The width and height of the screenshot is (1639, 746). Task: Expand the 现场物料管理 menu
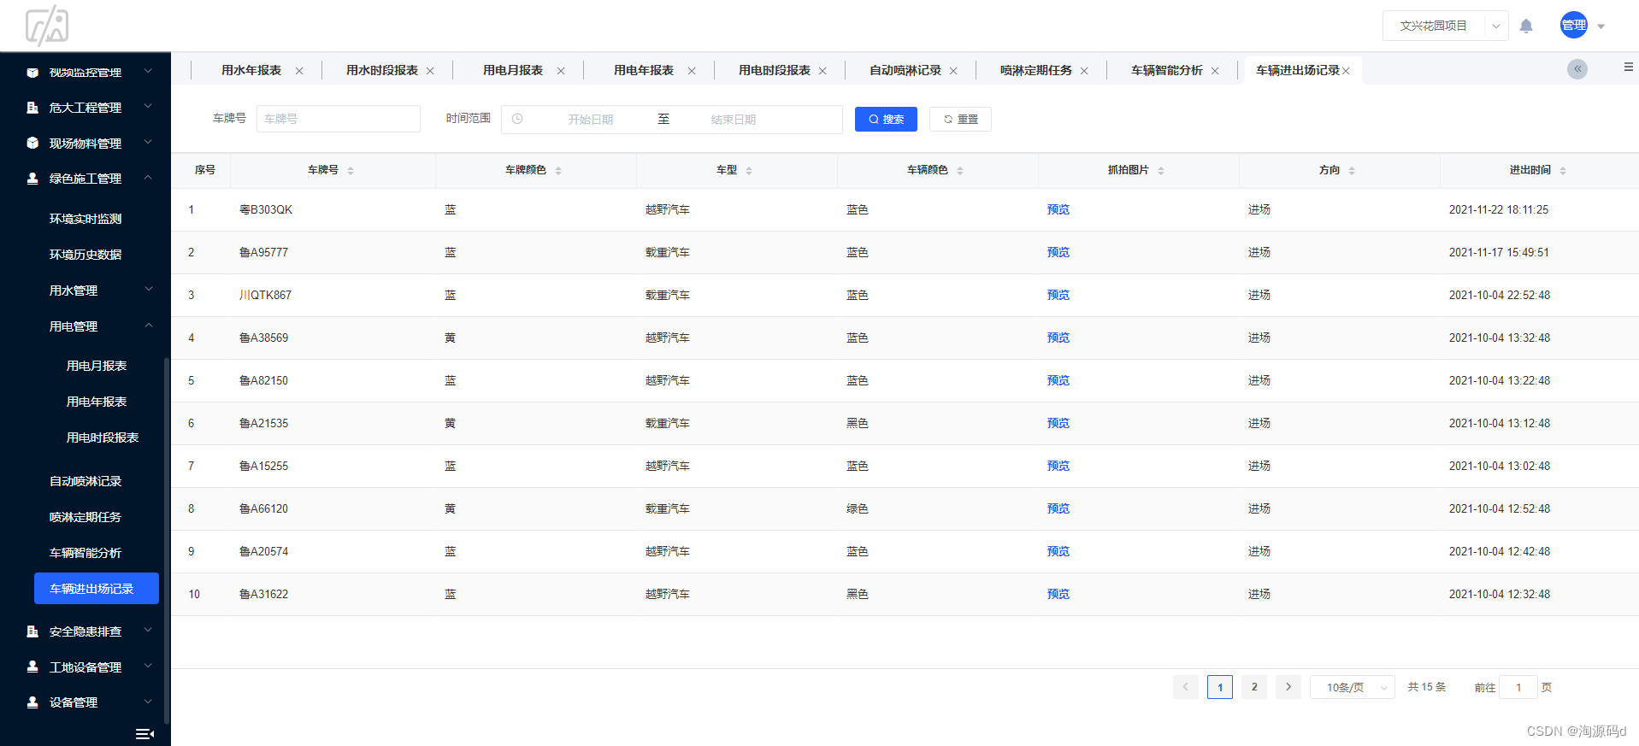pos(85,143)
